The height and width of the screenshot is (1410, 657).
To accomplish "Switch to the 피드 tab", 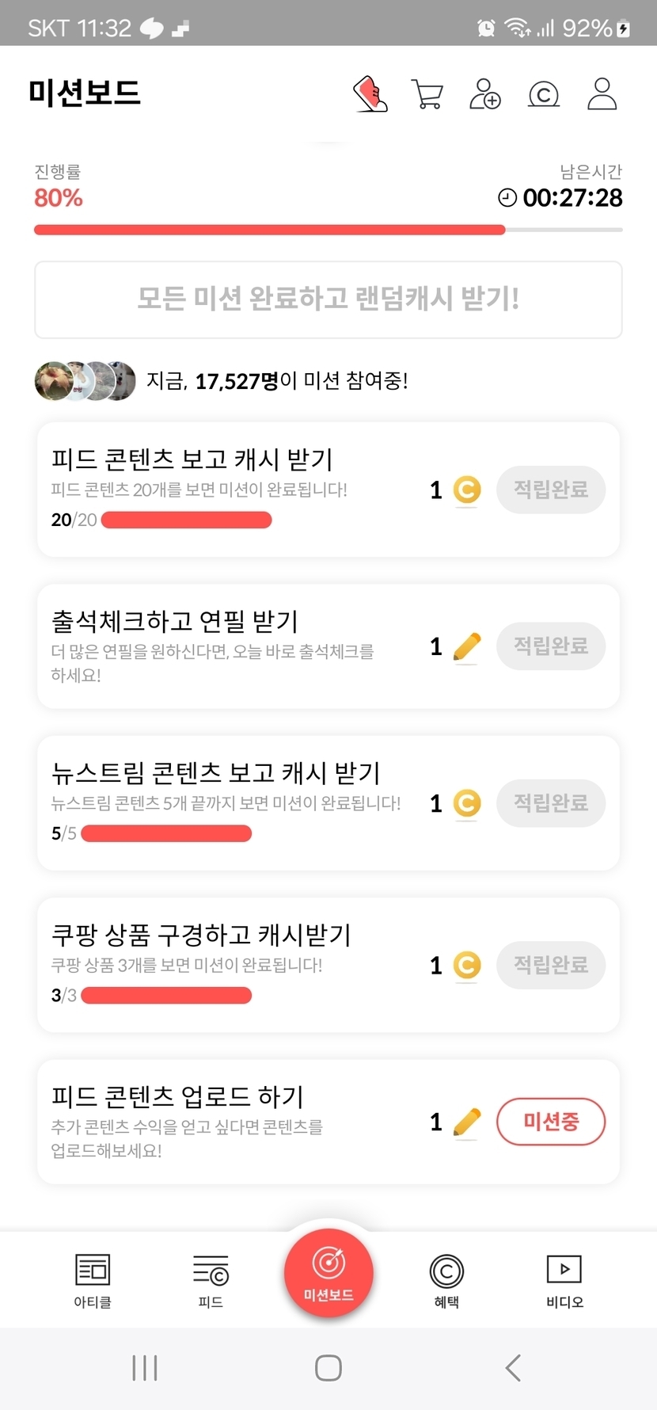I will tap(211, 1280).
